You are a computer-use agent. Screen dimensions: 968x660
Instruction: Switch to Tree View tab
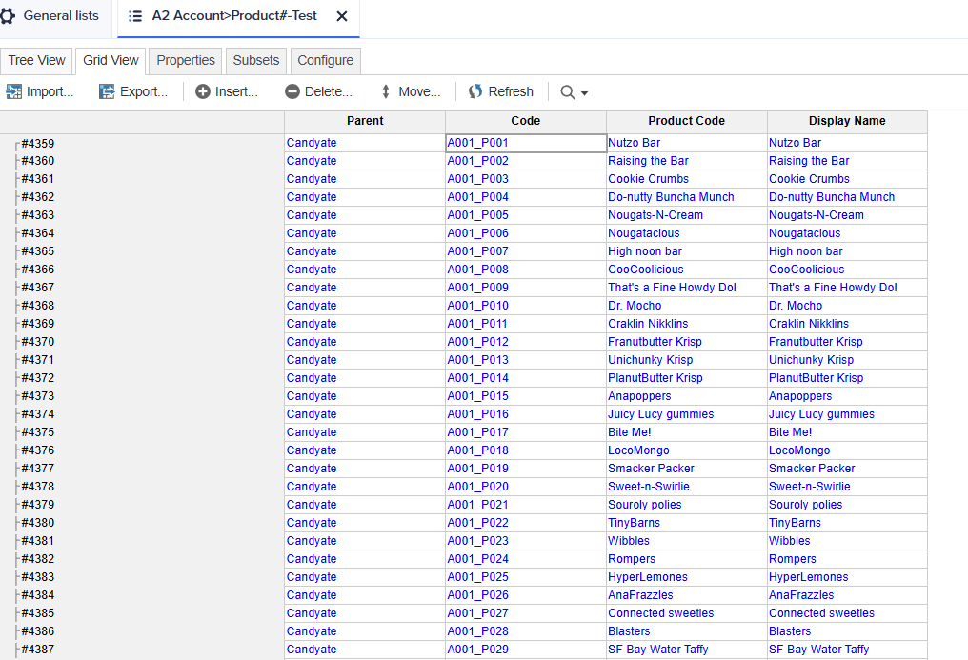tap(36, 60)
